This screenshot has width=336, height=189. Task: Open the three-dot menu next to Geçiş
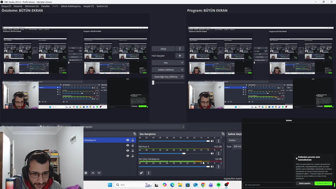180,49
